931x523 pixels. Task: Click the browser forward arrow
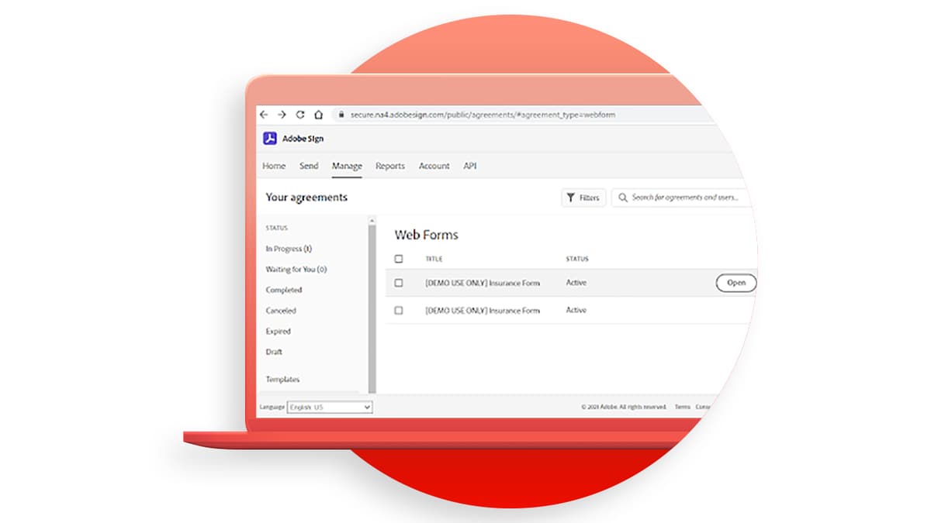pyautogui.click(x=282, y=114)
